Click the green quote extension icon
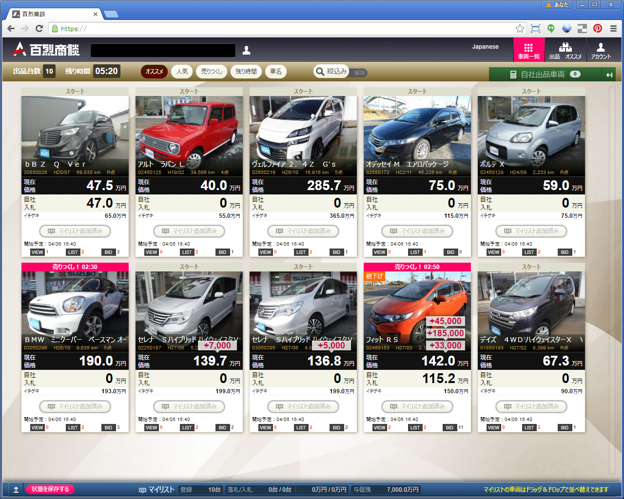This screenshot has width=624, height=499. 551,29
